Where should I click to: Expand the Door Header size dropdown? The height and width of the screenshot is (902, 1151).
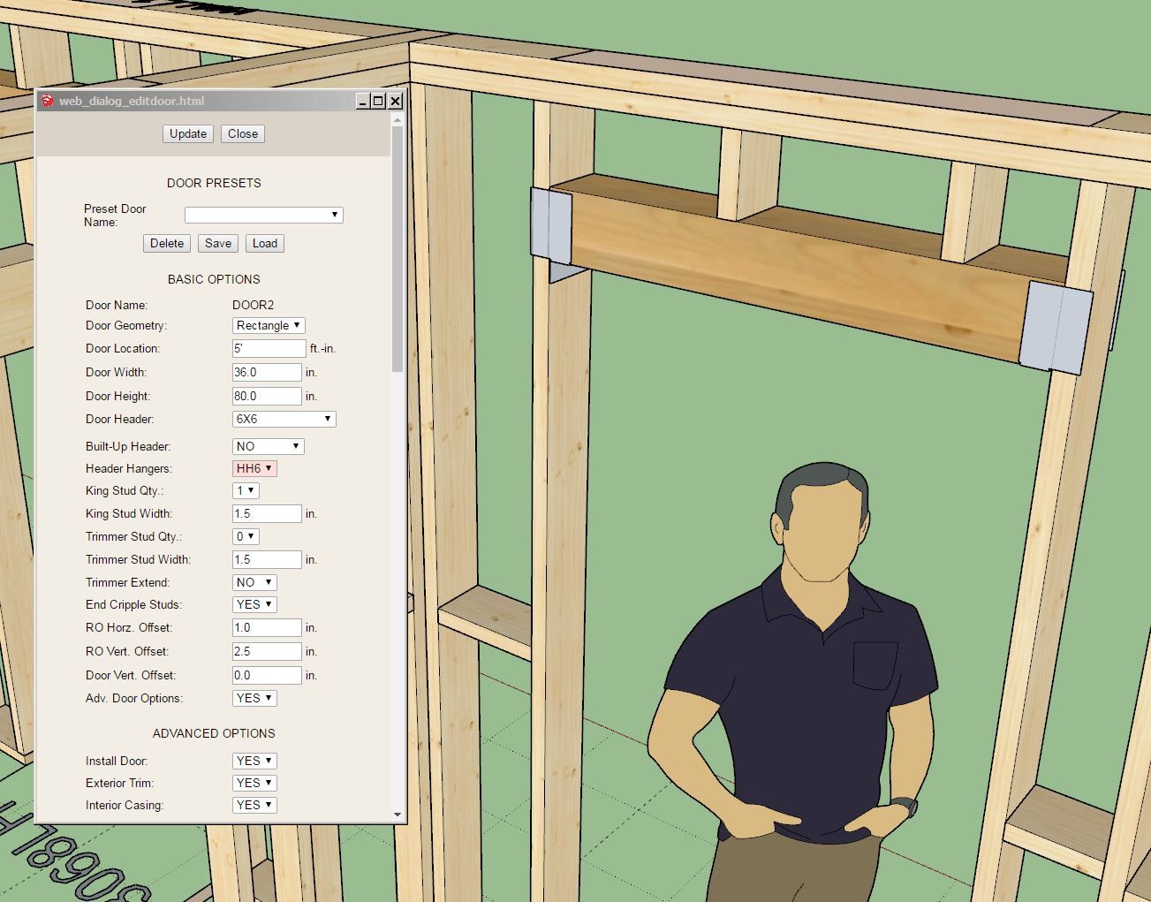(x=284, y=420)
